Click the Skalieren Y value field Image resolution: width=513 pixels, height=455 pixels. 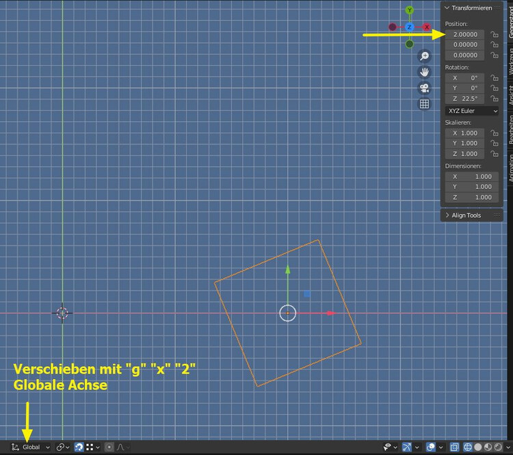tap(465, 143)
